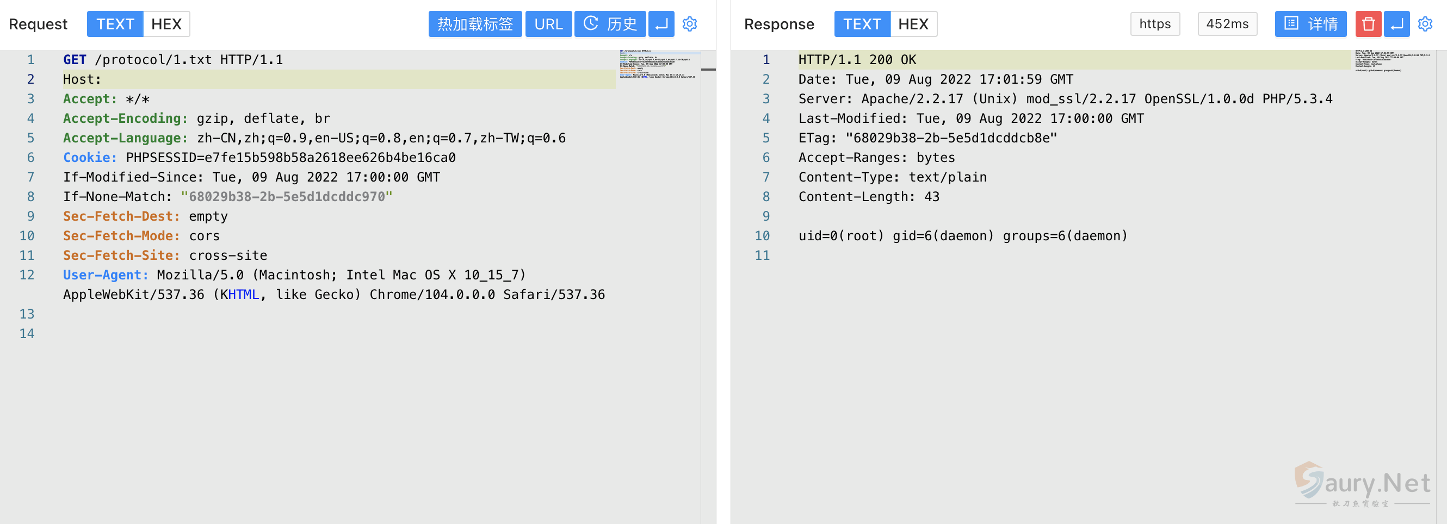Click the URL button
Screen dimensions: 1447x524
point(548,24)
